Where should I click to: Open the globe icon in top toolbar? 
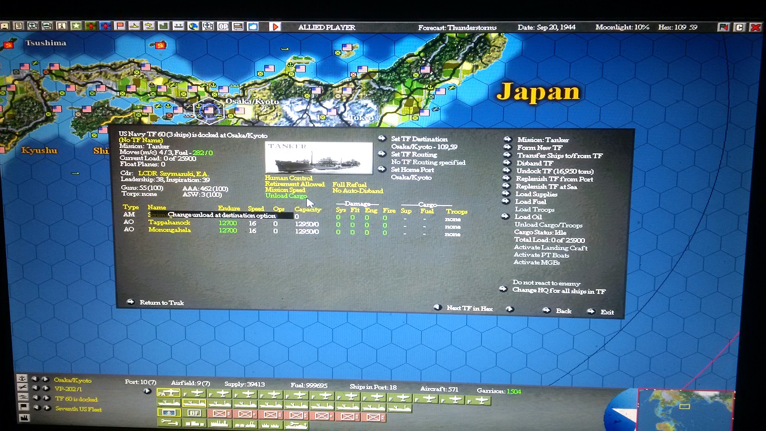pos(193,26)
